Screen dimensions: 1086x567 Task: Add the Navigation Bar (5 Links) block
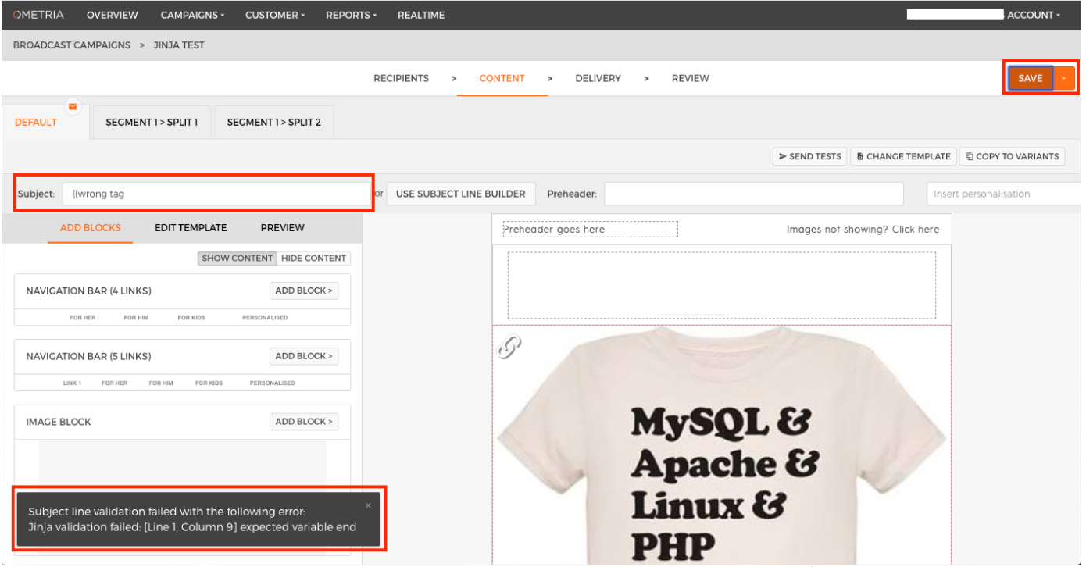(304, 356)
